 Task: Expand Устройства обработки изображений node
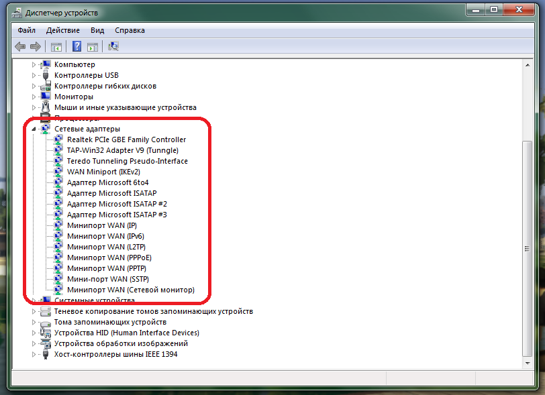point(34,344)
